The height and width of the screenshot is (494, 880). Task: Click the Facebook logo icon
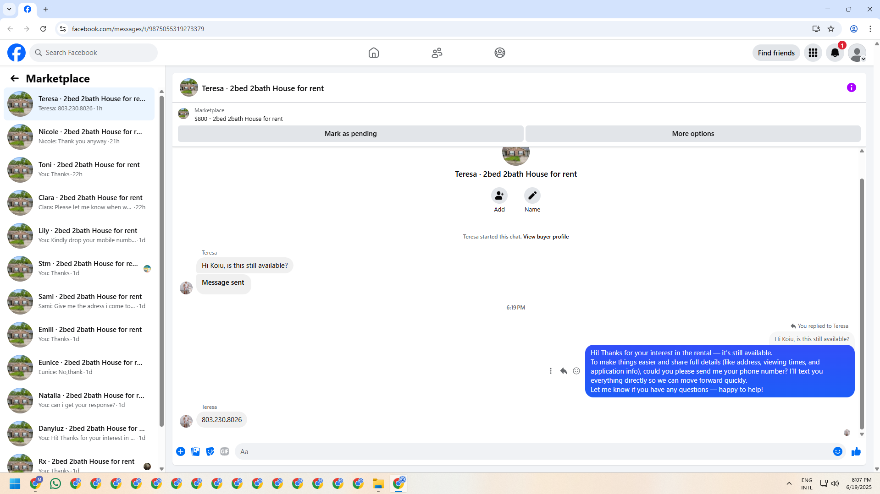[x=17, y=53]
